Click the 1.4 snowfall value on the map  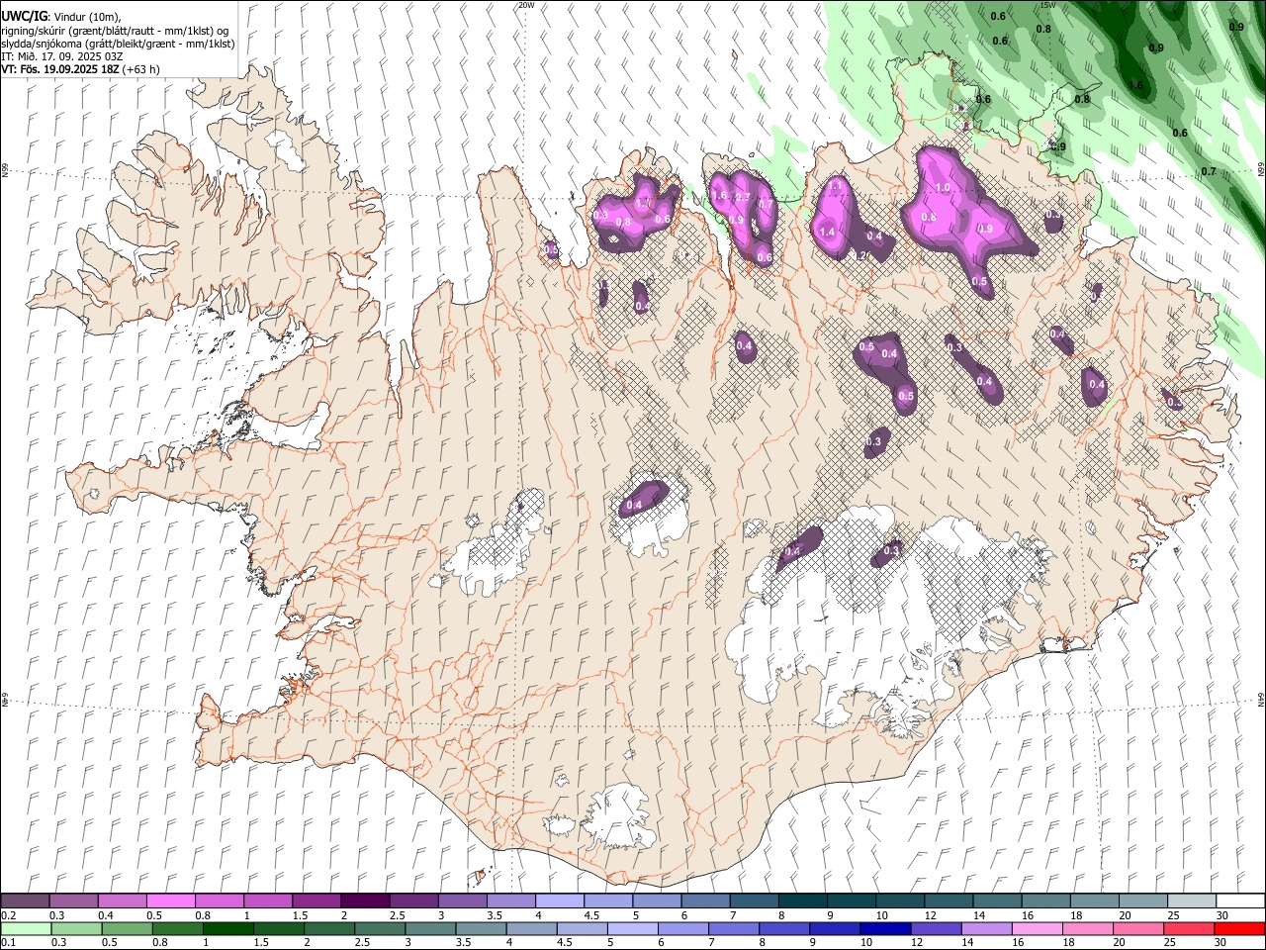(x=828, y=232)
